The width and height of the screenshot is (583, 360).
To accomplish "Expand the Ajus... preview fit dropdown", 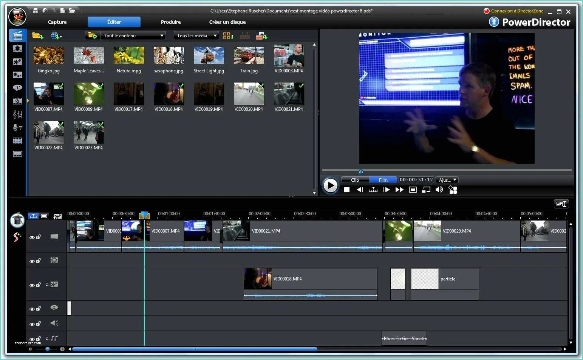I will tap(447, 180).
